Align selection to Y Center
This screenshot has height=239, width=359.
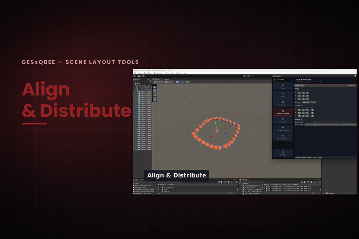click(303, 96)
